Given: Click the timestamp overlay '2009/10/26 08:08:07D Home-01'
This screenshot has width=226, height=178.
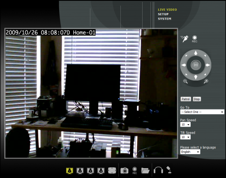Looking at the screenshot, I should pyautogui.click(x=51, y=32).
